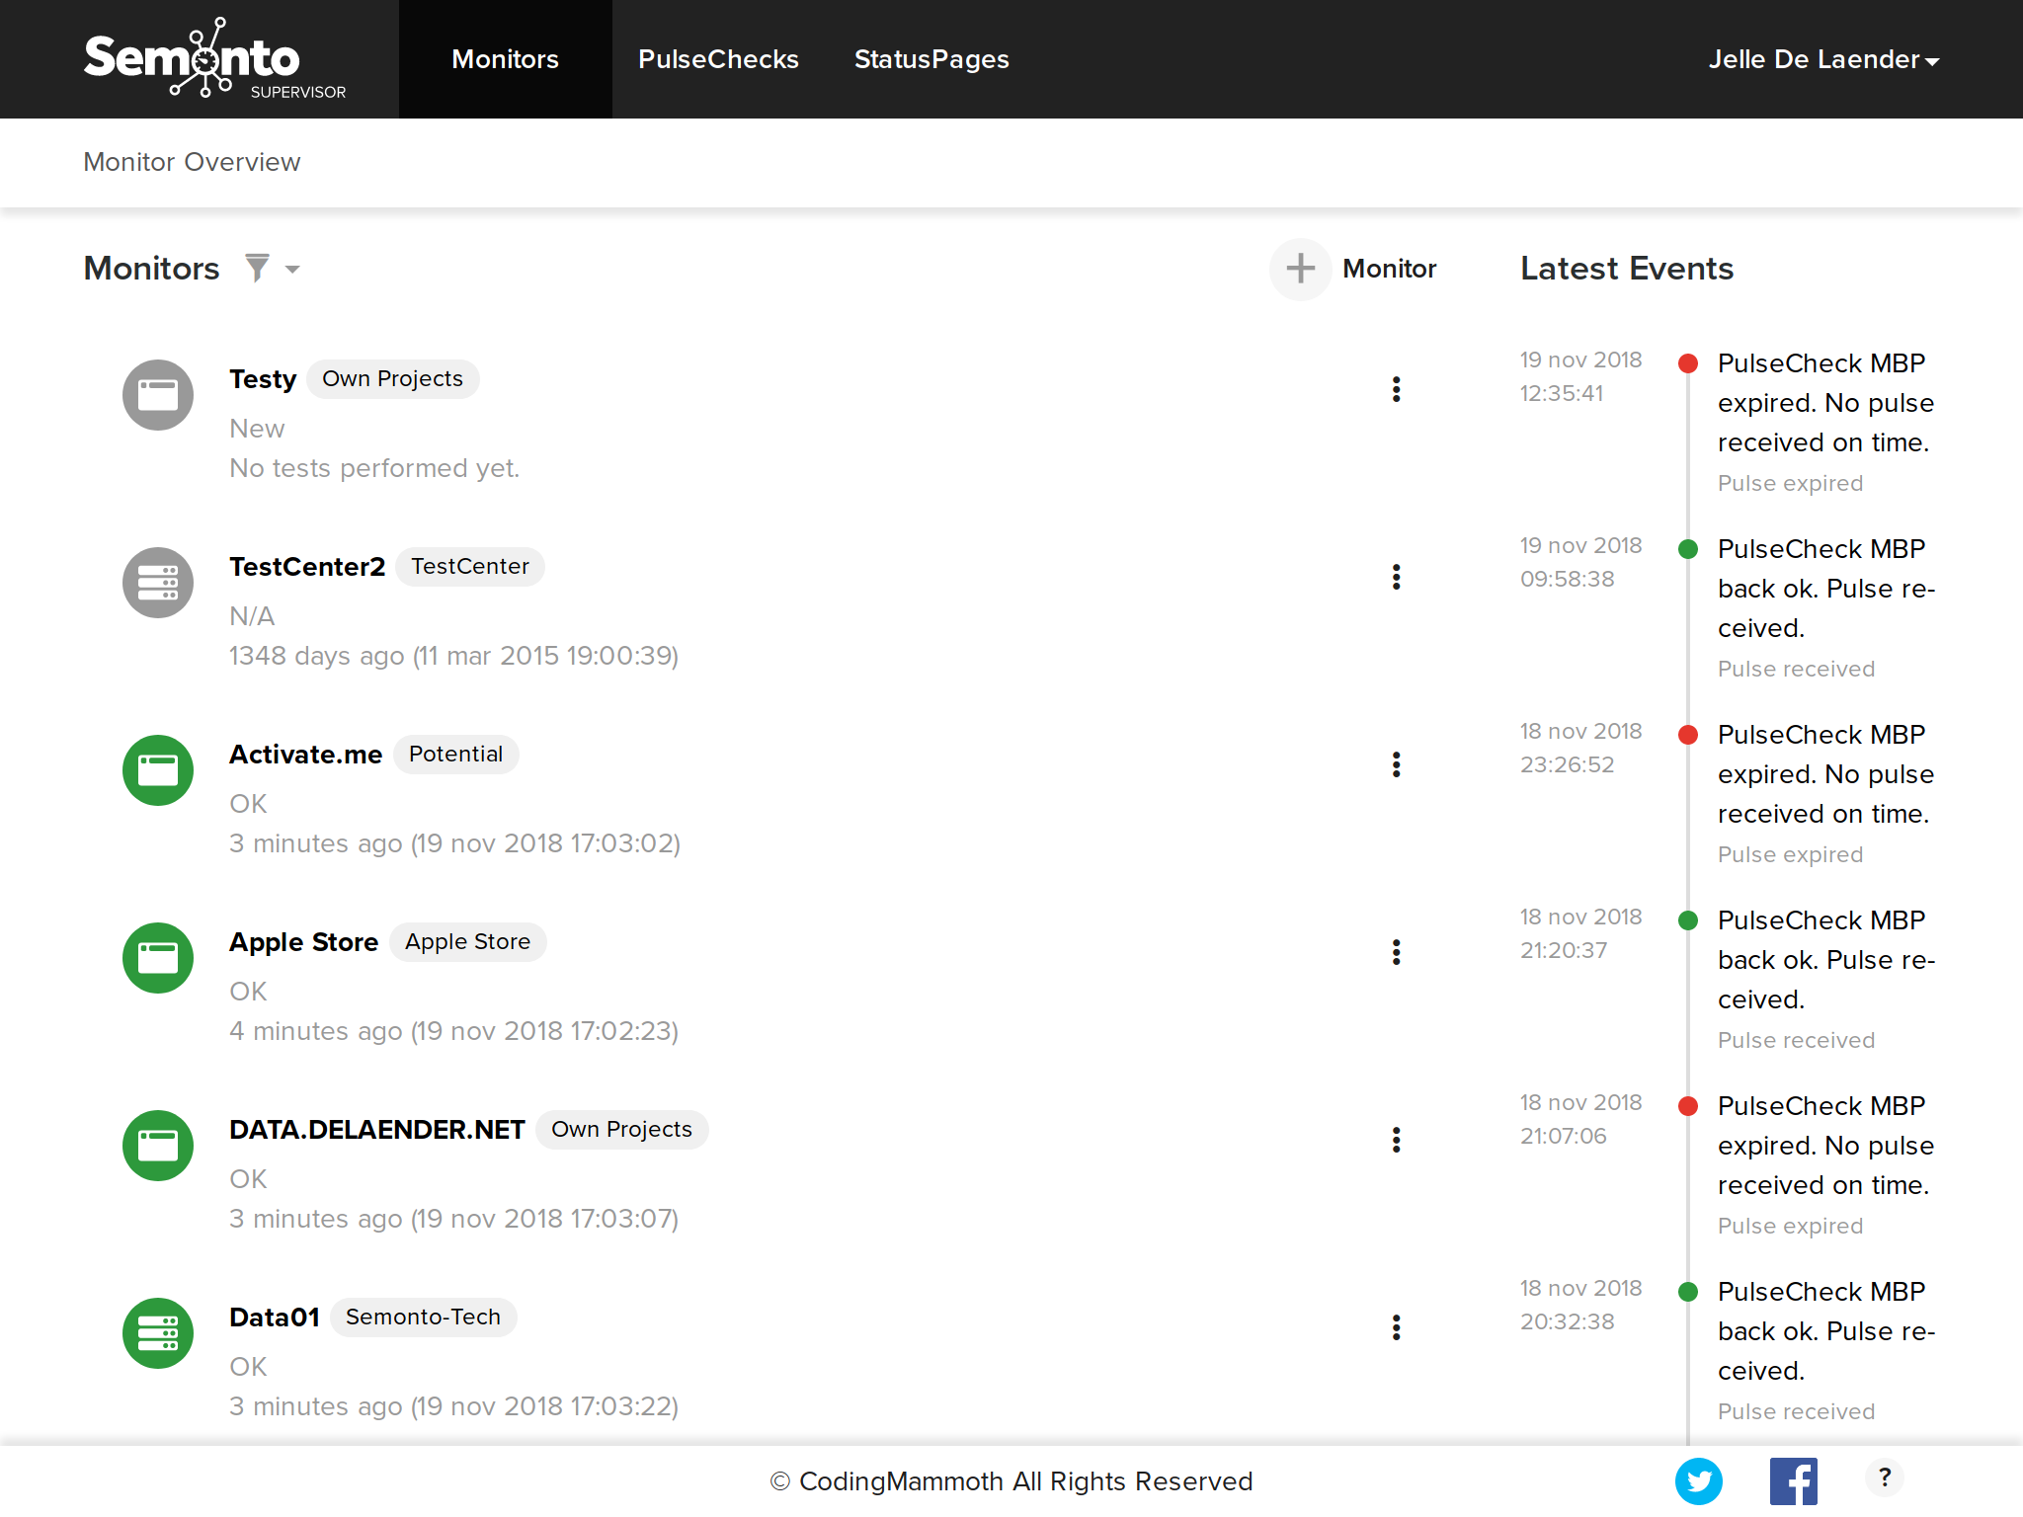
Task: Open the three-dot menu for Testy
Action: click(1396, 389)
